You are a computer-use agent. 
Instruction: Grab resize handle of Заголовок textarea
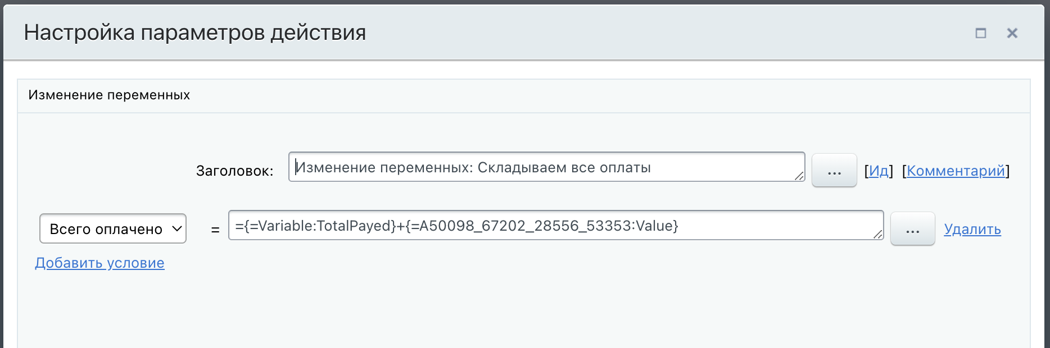799,176
